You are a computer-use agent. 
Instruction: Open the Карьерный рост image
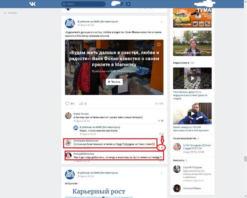click(99, 192)
